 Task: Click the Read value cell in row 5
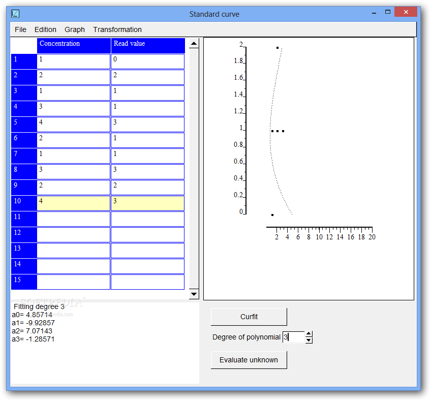(147, 124)
